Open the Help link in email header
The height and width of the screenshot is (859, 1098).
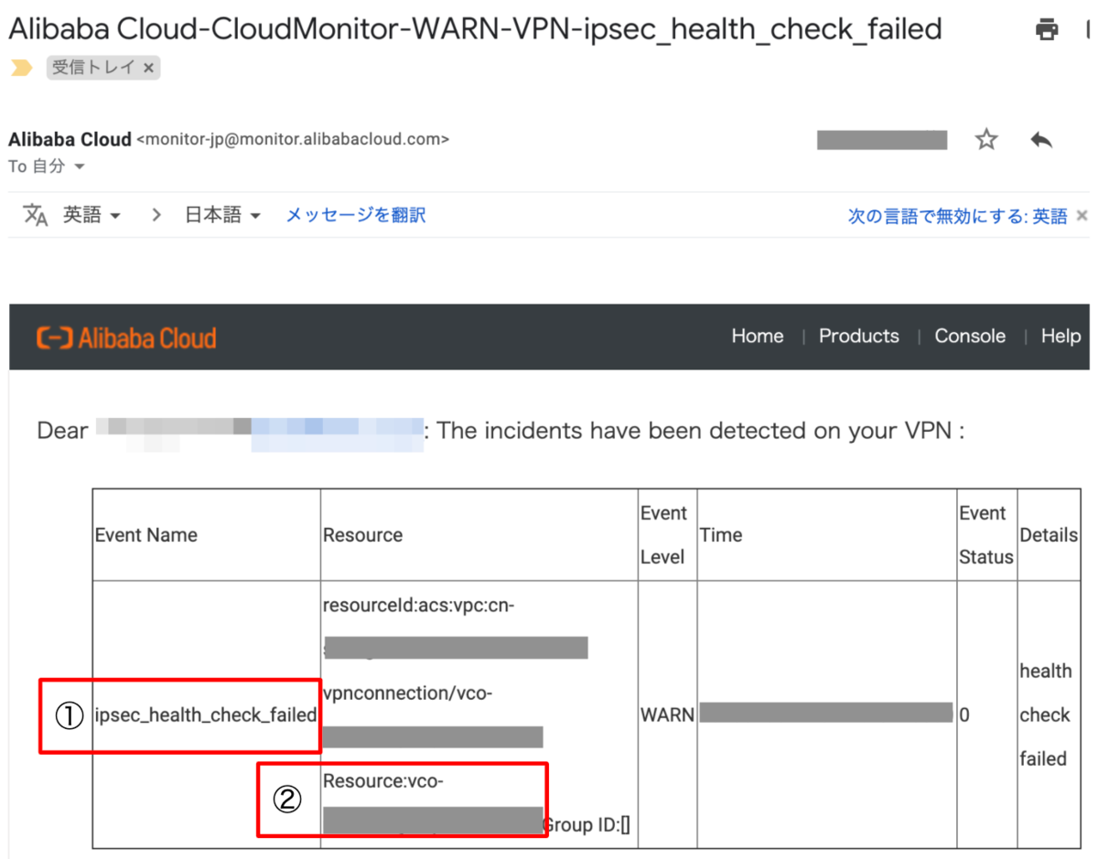pyautogui.click(x=1060, y=336)
